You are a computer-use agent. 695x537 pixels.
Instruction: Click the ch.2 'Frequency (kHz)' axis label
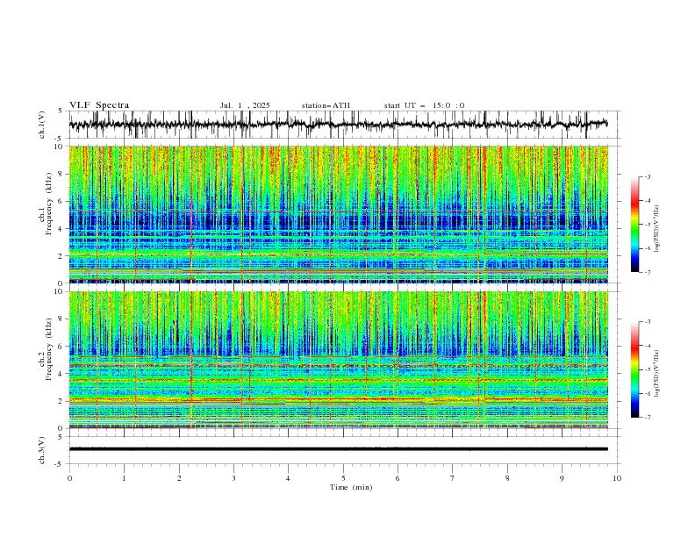(49, 349)
